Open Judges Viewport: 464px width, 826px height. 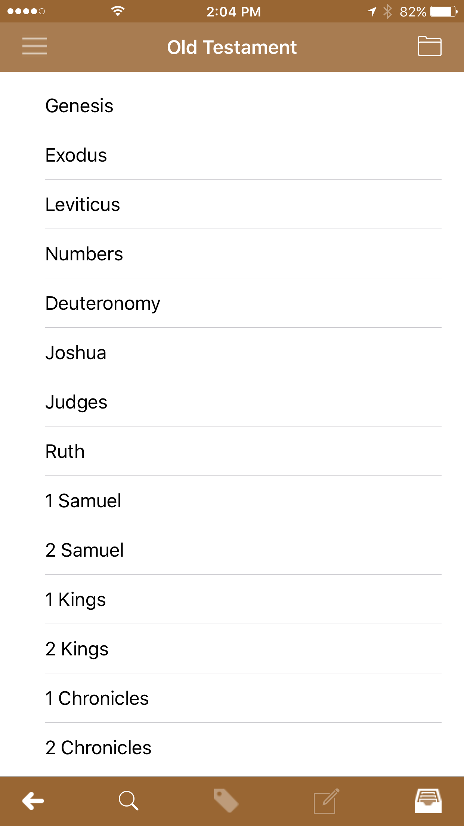[76, 402]
